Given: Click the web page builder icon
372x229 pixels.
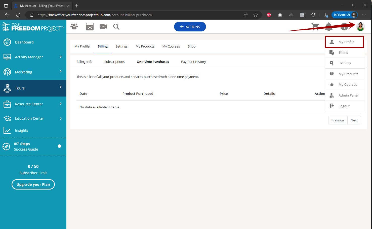Looking at the screenshot, I should [x=90, y=27].
